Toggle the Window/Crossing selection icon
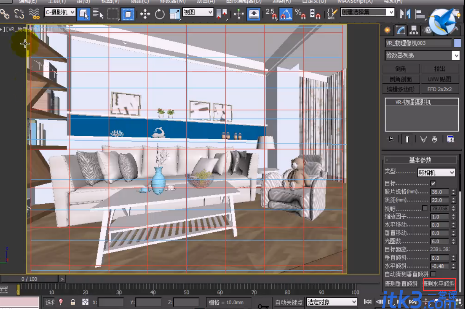465x309 pixels. coord(128,14)
